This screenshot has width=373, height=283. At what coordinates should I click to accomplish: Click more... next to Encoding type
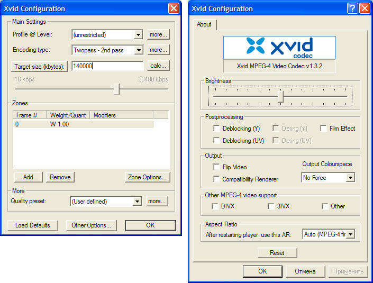tap(158, 50)
